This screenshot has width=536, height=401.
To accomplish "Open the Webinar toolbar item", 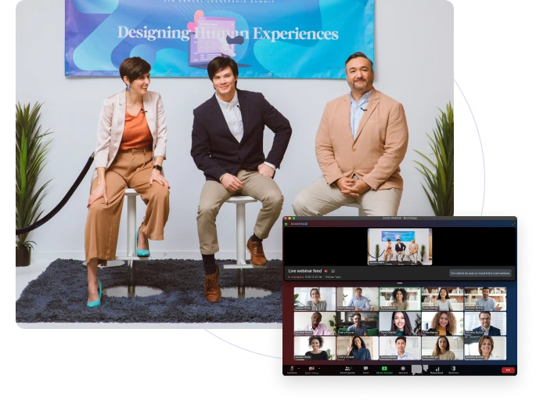I will [x=454, y=368].
